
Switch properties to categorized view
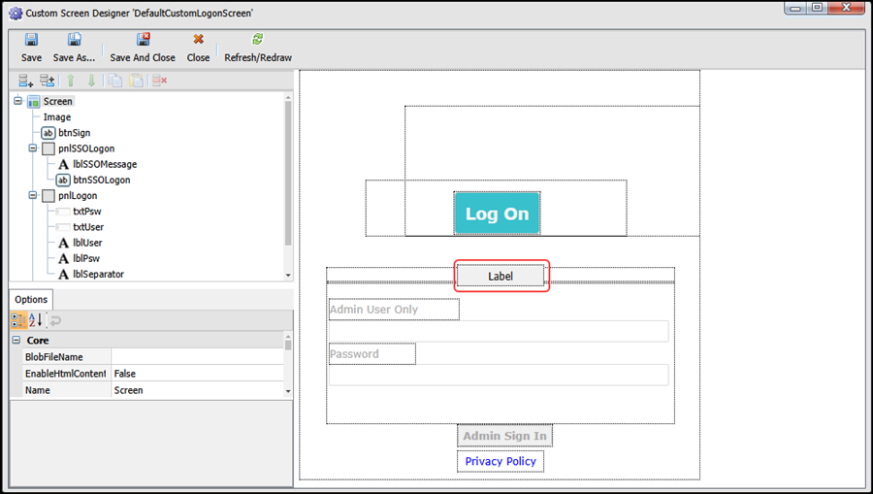18,320
